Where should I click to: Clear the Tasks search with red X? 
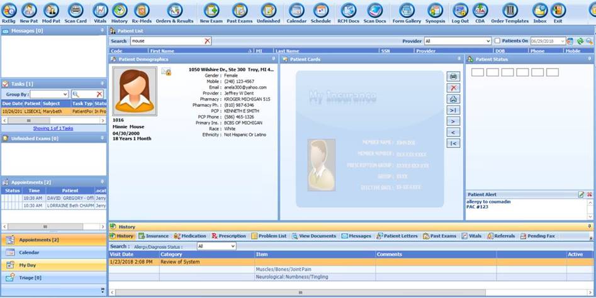click(x=99, y=94)
